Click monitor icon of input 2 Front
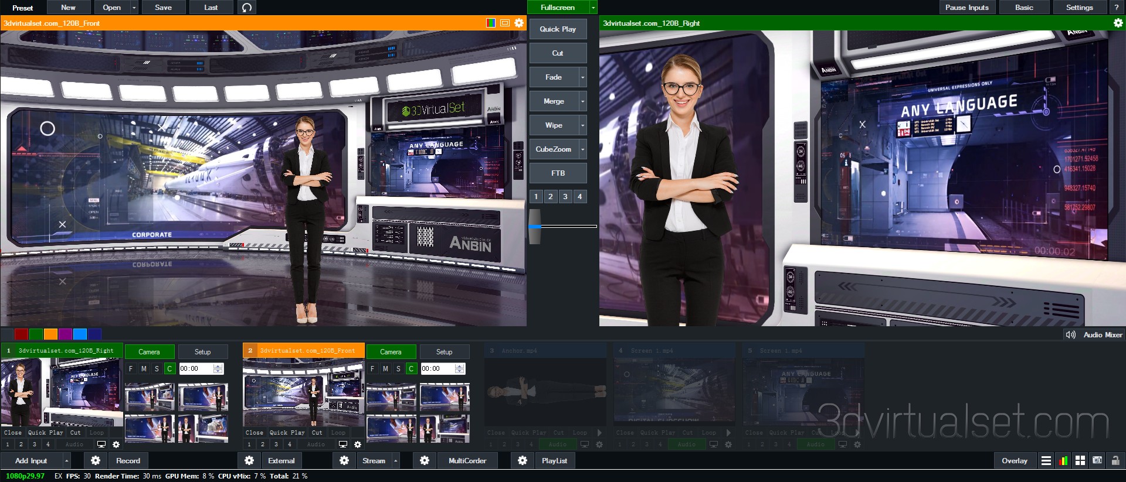The width and height of the screenshot is (1126, 482). point(343,445)
